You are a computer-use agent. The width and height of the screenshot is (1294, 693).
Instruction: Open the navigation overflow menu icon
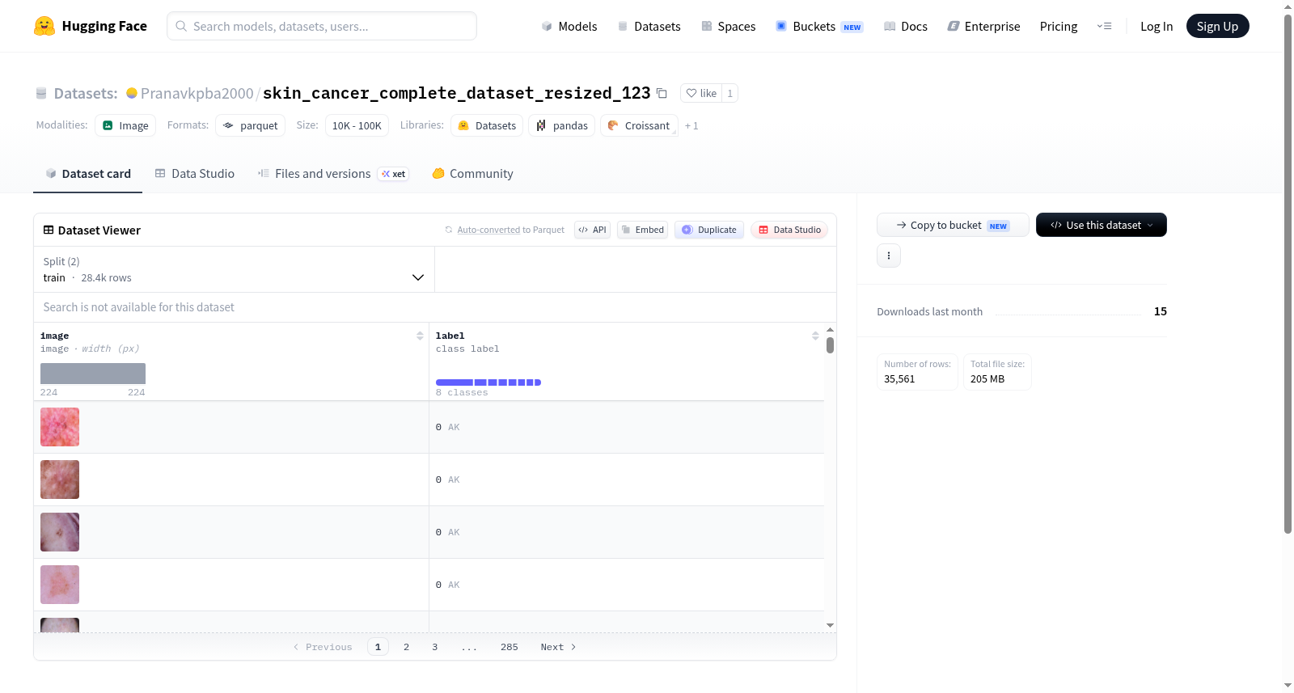click(1104, 26)
